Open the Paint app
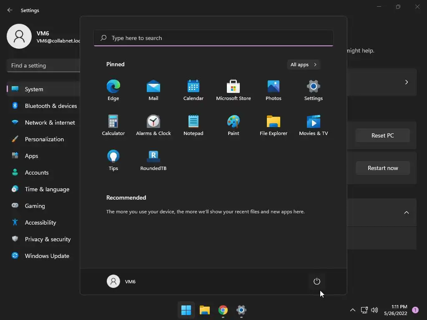This screenshot has width=427, height=320. (x=234, y=125)
